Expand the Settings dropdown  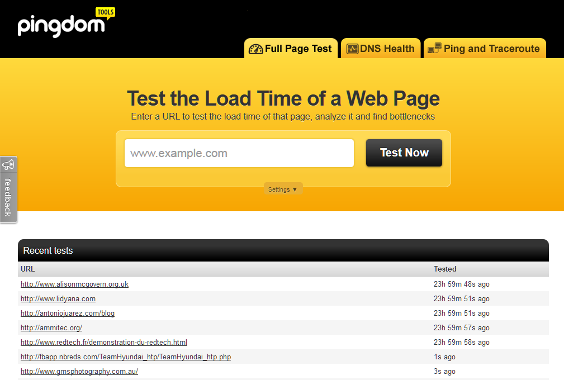pyautogui.click(x=283, y=189)
